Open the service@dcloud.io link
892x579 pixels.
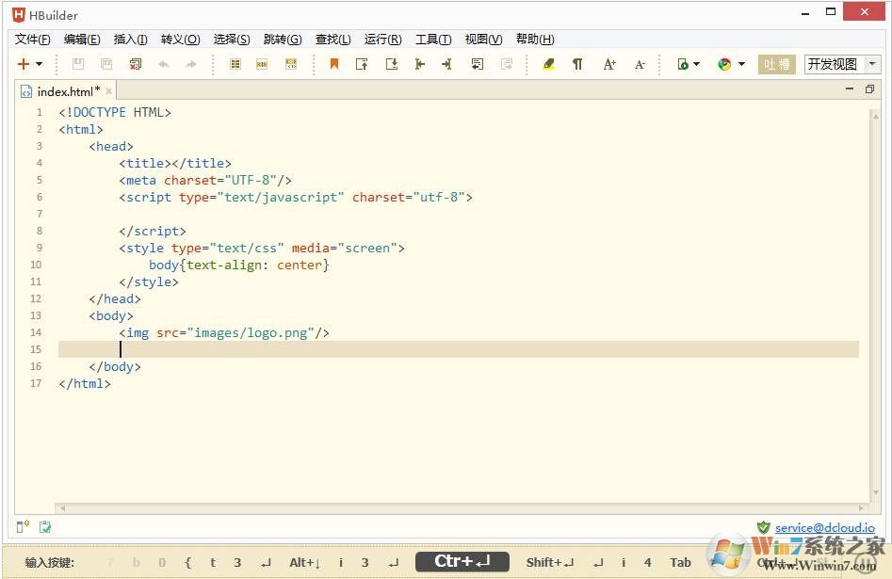point(825,528)
